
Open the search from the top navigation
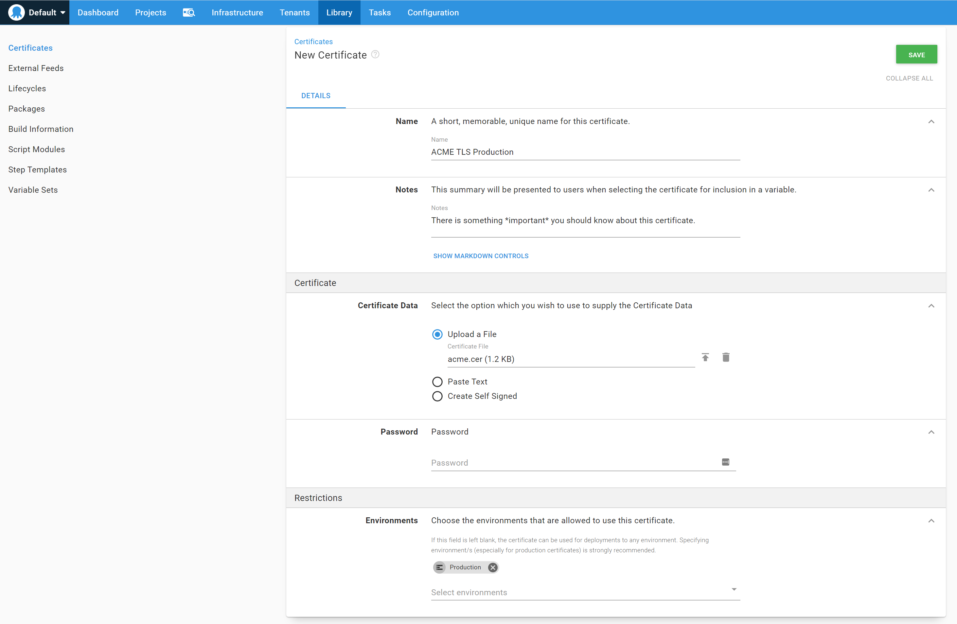pyautogui.click(x=188, y=12)
